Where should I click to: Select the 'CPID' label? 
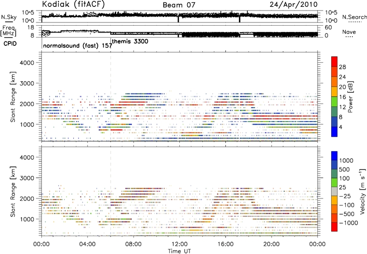click(x=10, y=44)
